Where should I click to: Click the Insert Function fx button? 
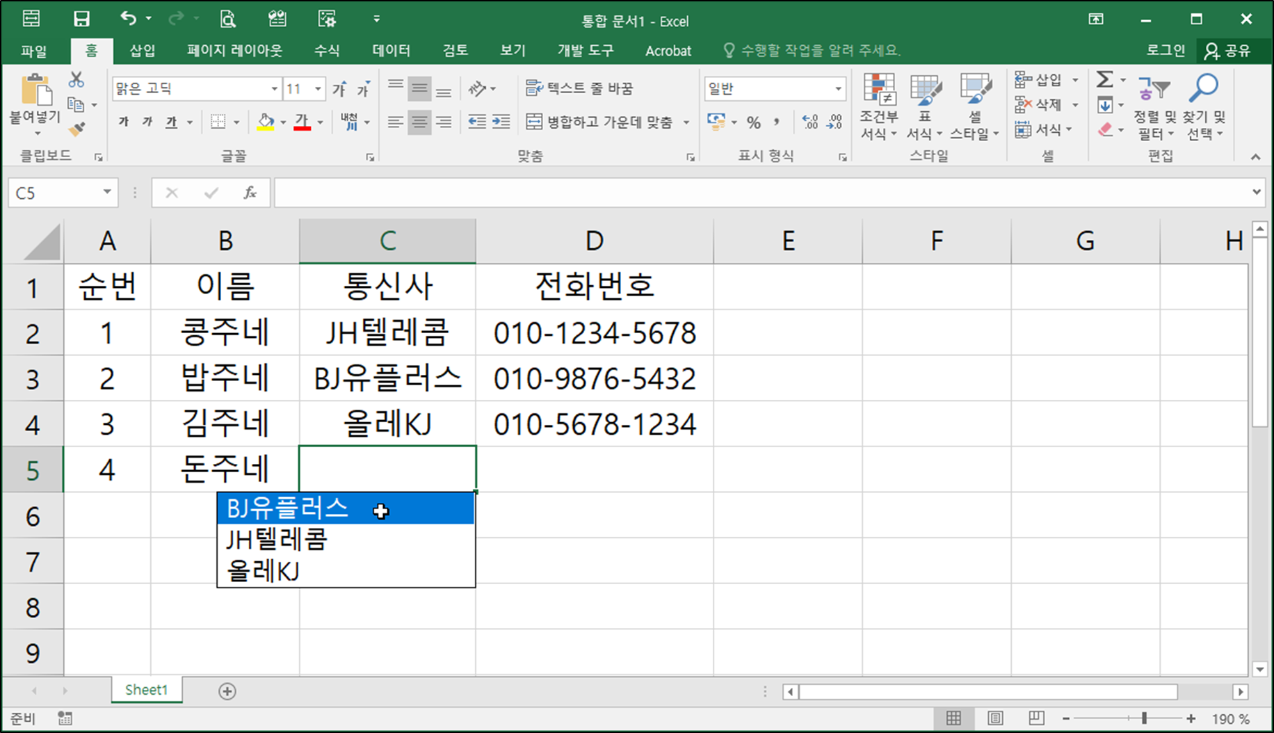coord(250,193)
